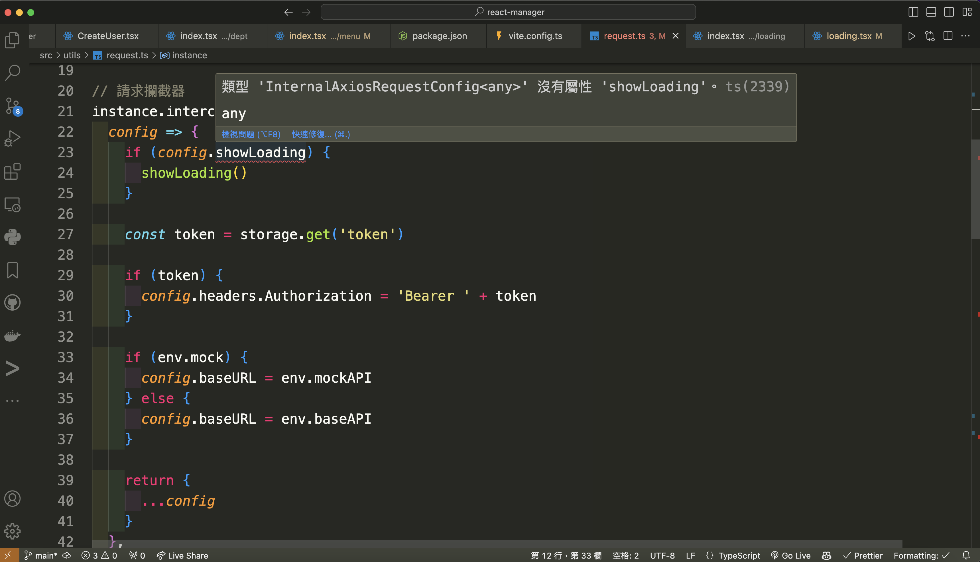Open Run and Debug view
This screenshot has width=980, height=562.
pos(12,138)
